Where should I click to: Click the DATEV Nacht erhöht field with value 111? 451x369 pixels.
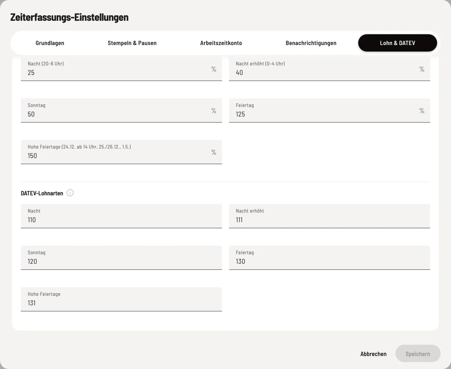click(329, 216)
